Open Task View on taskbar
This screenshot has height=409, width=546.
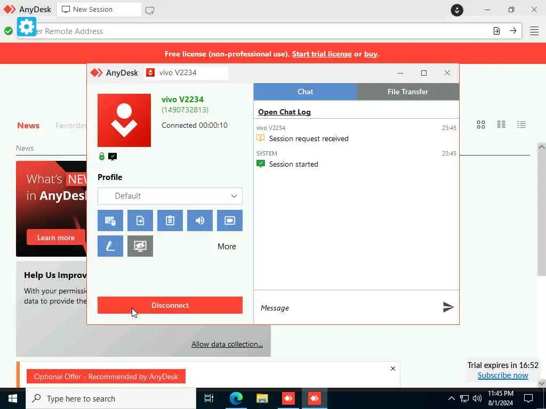(x=208, y=398)
